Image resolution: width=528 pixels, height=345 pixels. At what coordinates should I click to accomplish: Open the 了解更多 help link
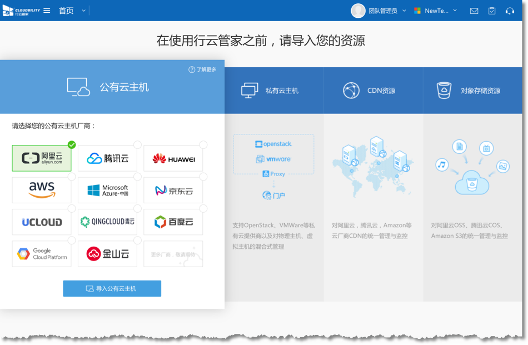point(203,69)
